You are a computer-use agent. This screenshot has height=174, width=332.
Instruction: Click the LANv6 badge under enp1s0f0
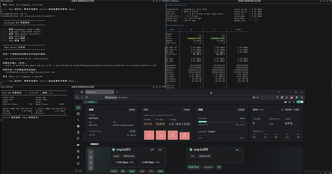point(208,167)
